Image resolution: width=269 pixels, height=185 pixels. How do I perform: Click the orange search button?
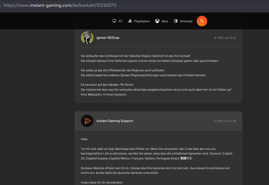click(202, 21)
